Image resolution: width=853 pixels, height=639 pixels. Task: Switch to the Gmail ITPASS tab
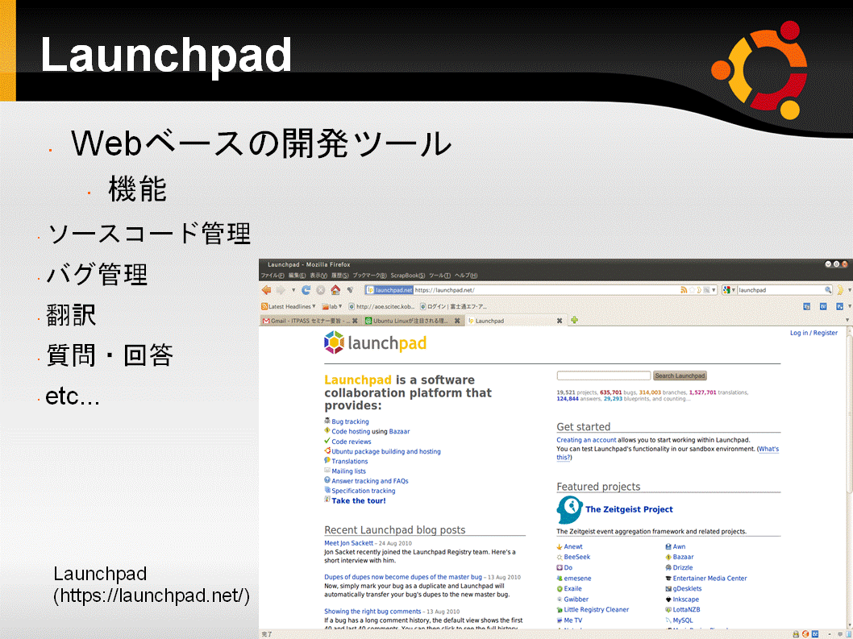(x=310, y=321)
